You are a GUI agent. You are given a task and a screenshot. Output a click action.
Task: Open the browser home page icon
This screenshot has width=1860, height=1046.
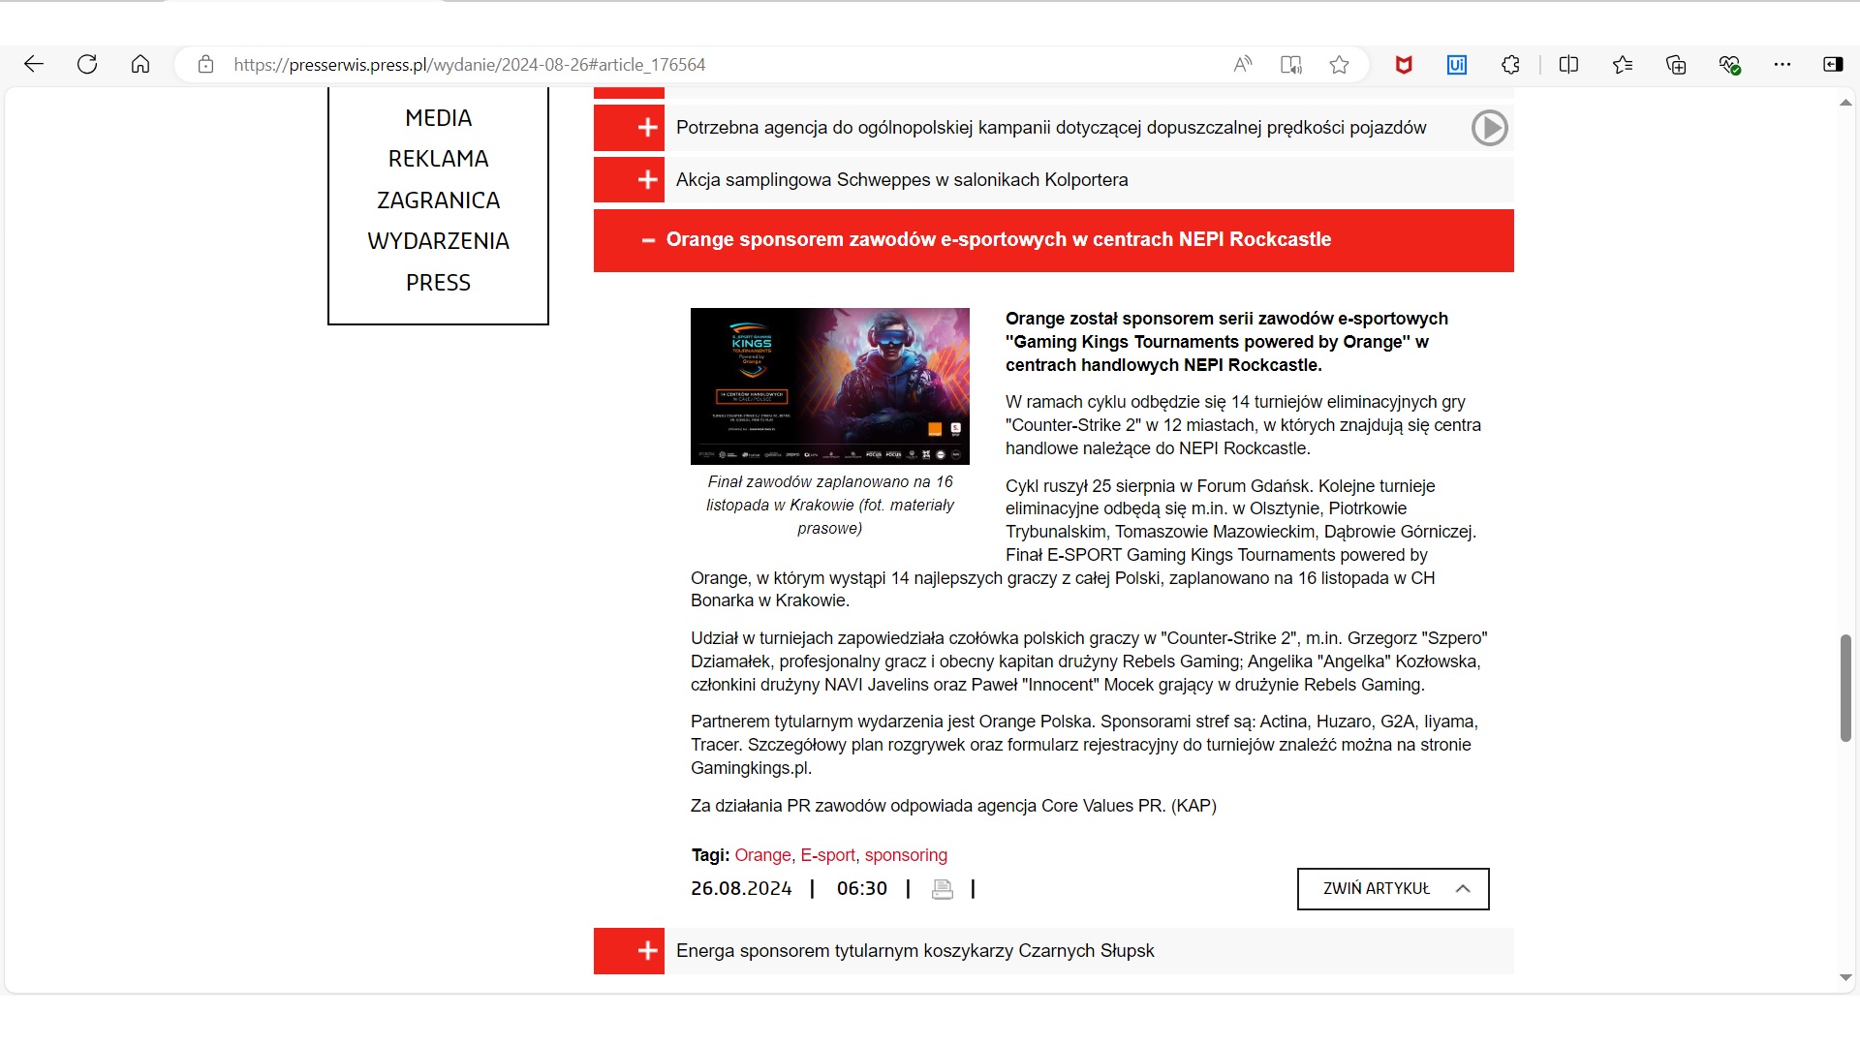click(x=140, y=64)
